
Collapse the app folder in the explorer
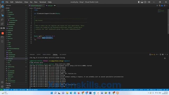(8, 10)
